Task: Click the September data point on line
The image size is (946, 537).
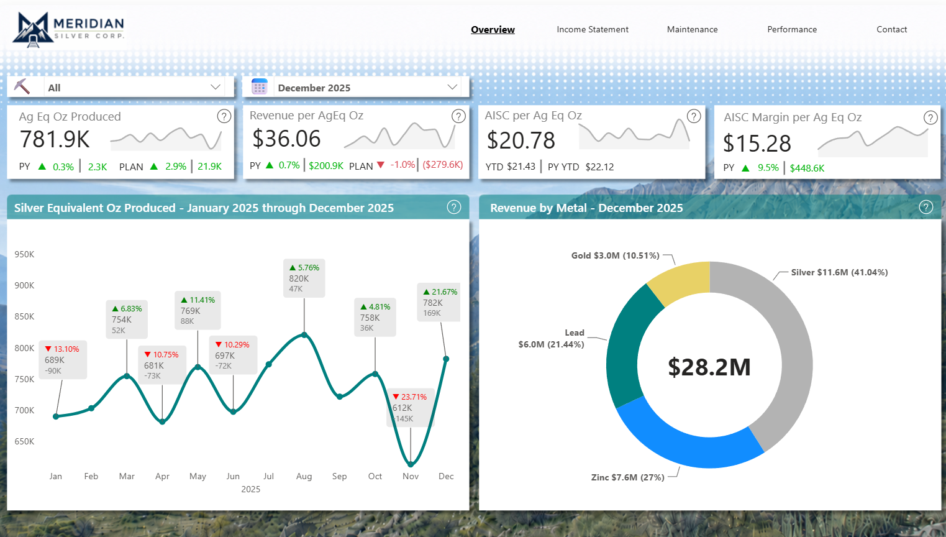Action: point(340,397)
